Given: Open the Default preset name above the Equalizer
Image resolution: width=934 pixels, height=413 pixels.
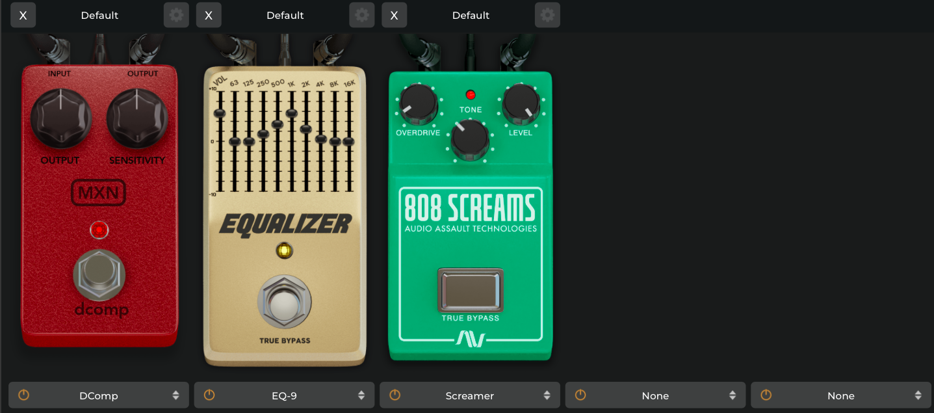Looking at the screenshot, I should point(285,15).
